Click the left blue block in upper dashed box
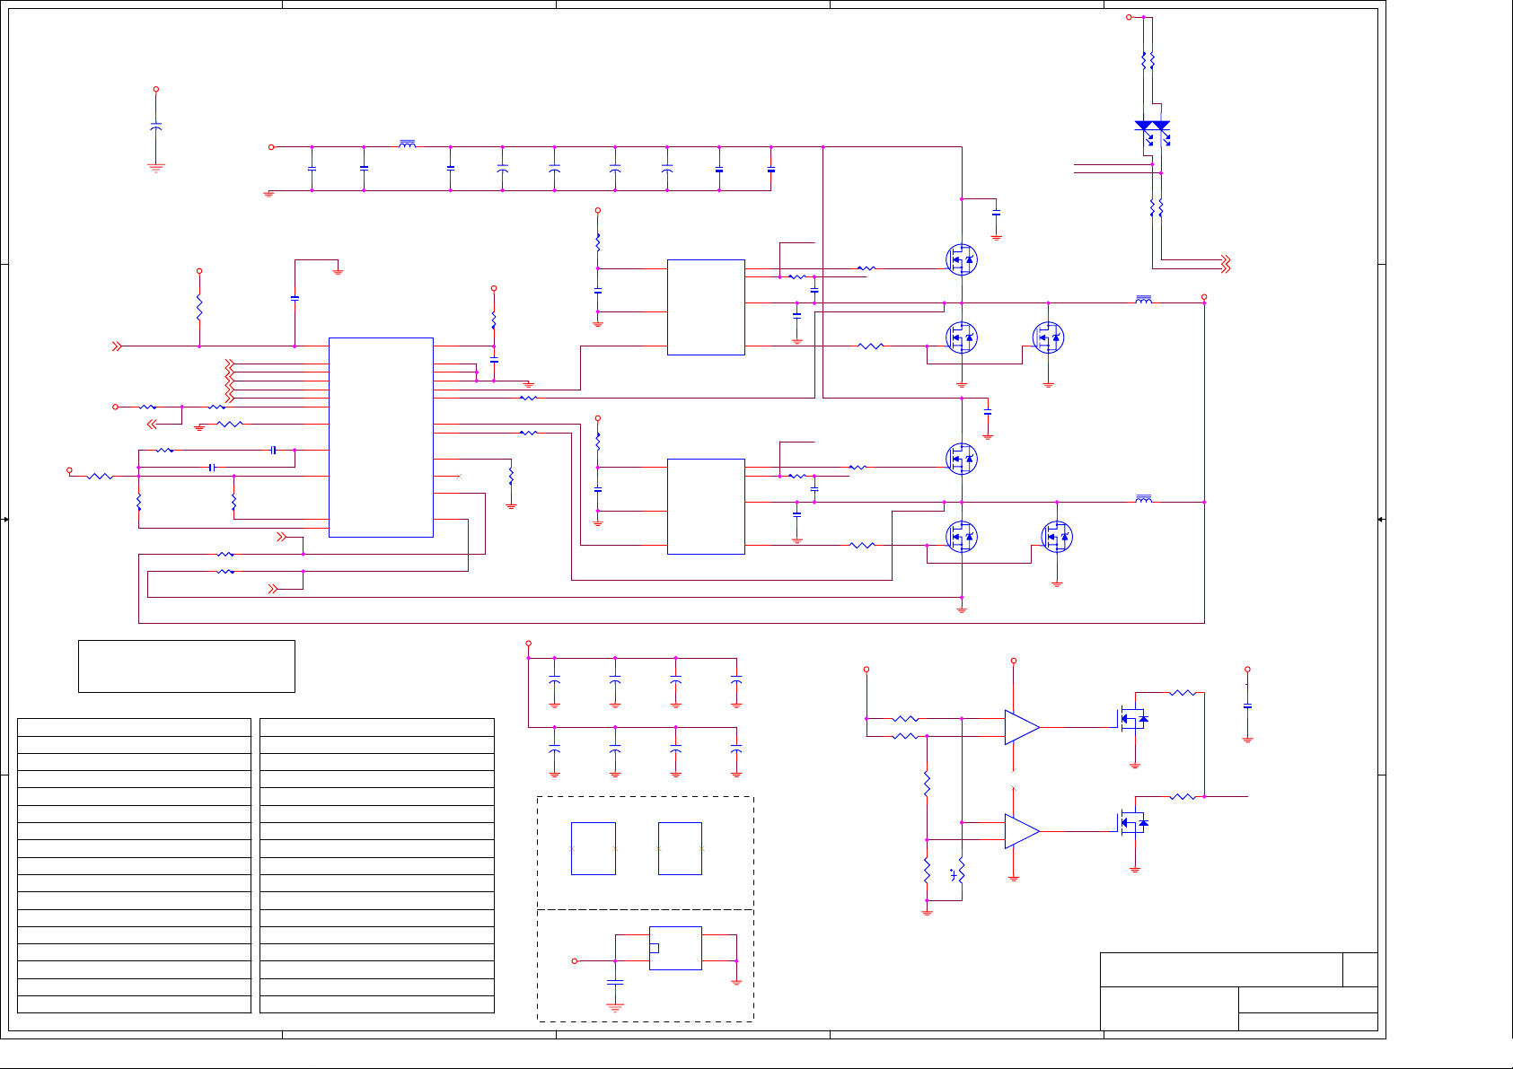Viewport: 1513px width, 1069px height. tap(594, 848)
